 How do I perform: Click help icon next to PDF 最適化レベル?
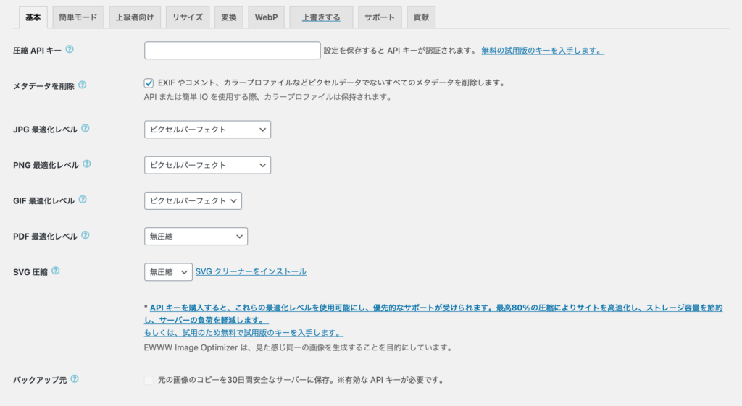[x=86, y=235]
